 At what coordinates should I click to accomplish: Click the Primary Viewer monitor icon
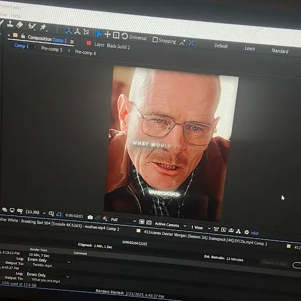click(x=12, y=210)
